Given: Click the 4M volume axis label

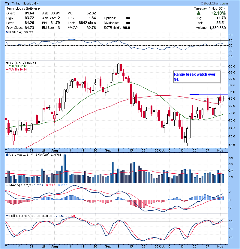Looking at the screenshot, I should point(231,158).
